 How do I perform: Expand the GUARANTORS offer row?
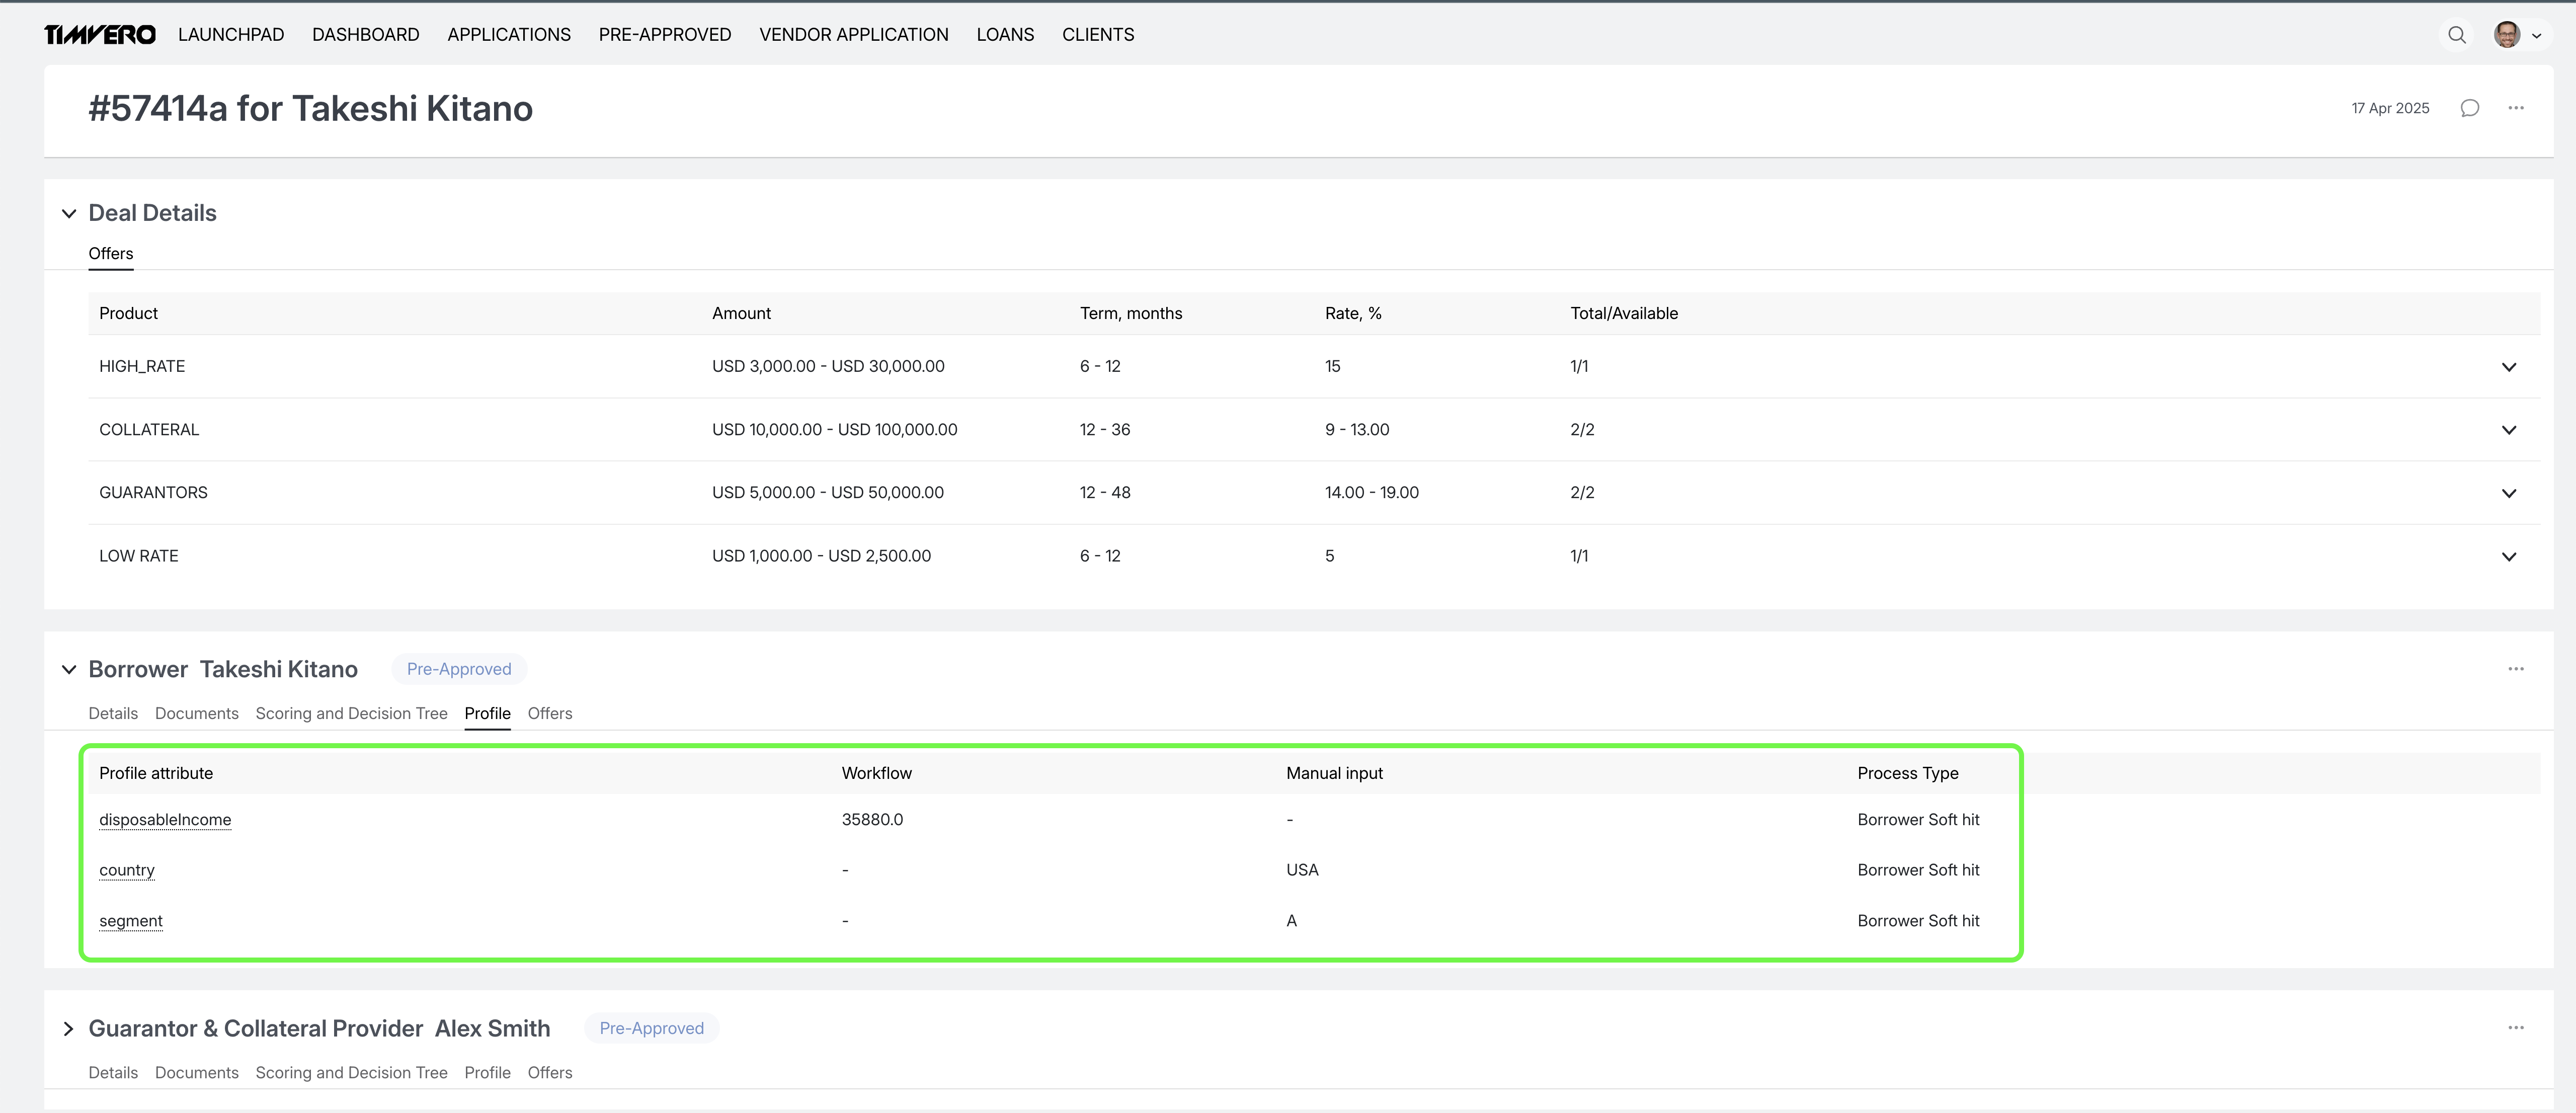click(2508, 493)
